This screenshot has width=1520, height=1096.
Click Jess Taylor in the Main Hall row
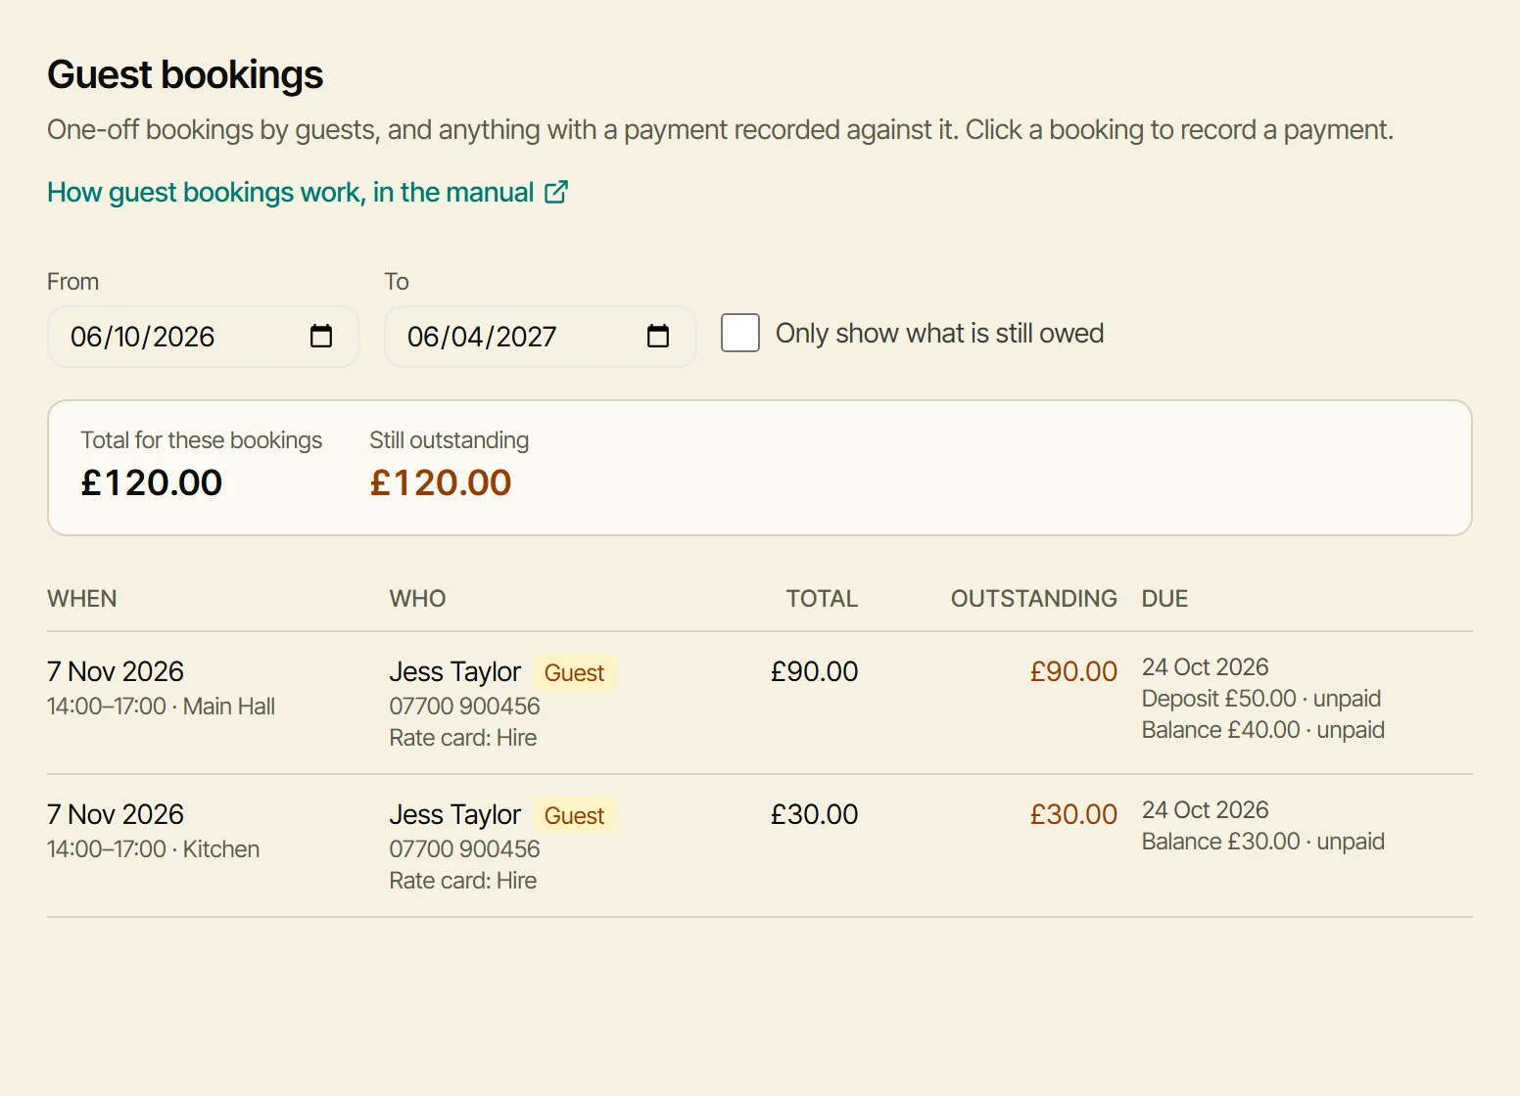point(455,671)
